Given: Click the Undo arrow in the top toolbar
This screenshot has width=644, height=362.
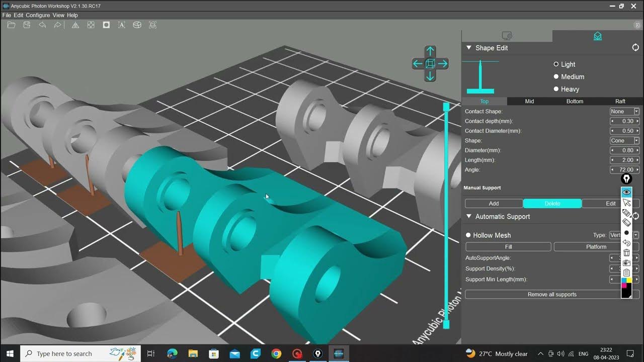Looking at the screenshot, I should (x=42, y=25).
